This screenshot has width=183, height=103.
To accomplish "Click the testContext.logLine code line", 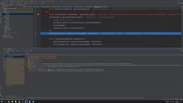I will click(x=66, y=17).
